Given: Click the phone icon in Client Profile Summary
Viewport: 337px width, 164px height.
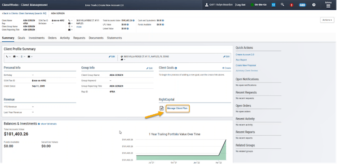Looking at the screenshot, I should (x=7, y=56).
